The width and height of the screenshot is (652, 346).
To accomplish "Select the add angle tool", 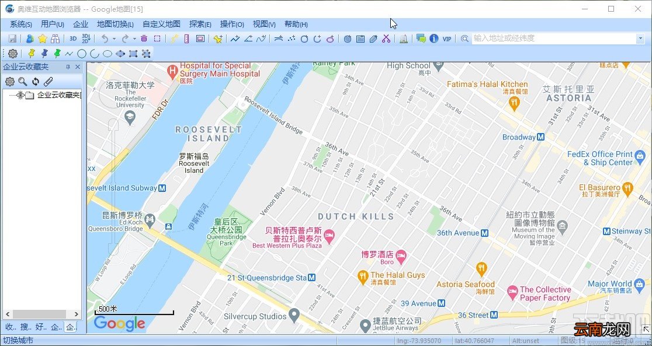I will (248, 39).
